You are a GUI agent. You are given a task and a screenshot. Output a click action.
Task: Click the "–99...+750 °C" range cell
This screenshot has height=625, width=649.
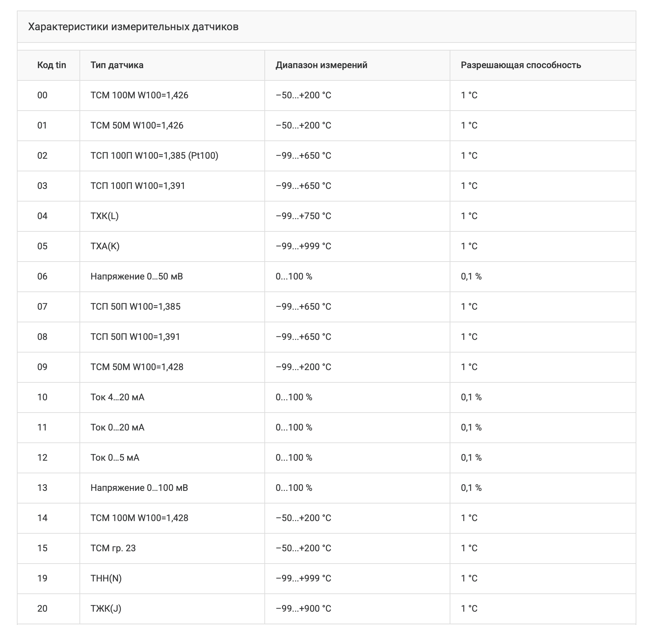point(303,216)
